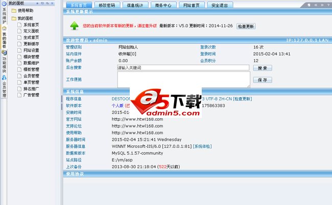
Task: Click the second small window icon in 我的面板 header
Action: (42, 3)
